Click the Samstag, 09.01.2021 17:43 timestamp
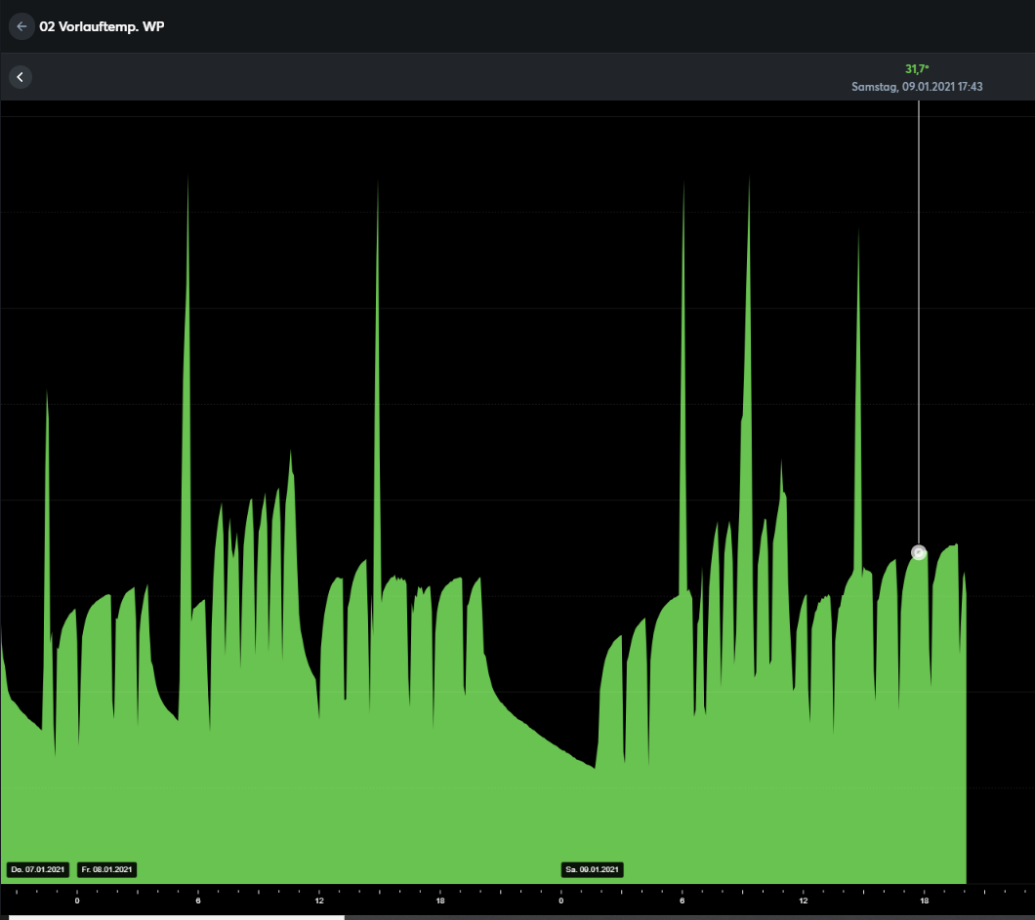The image size is (1035, 920). 917,87
